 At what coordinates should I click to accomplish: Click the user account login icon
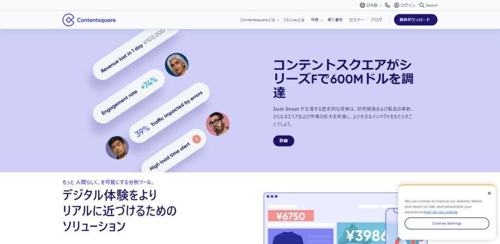397,5
